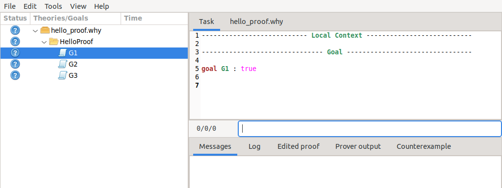Screen dimensions: 502x188
Task: Open the File menu
Action: tap(10, 6)
